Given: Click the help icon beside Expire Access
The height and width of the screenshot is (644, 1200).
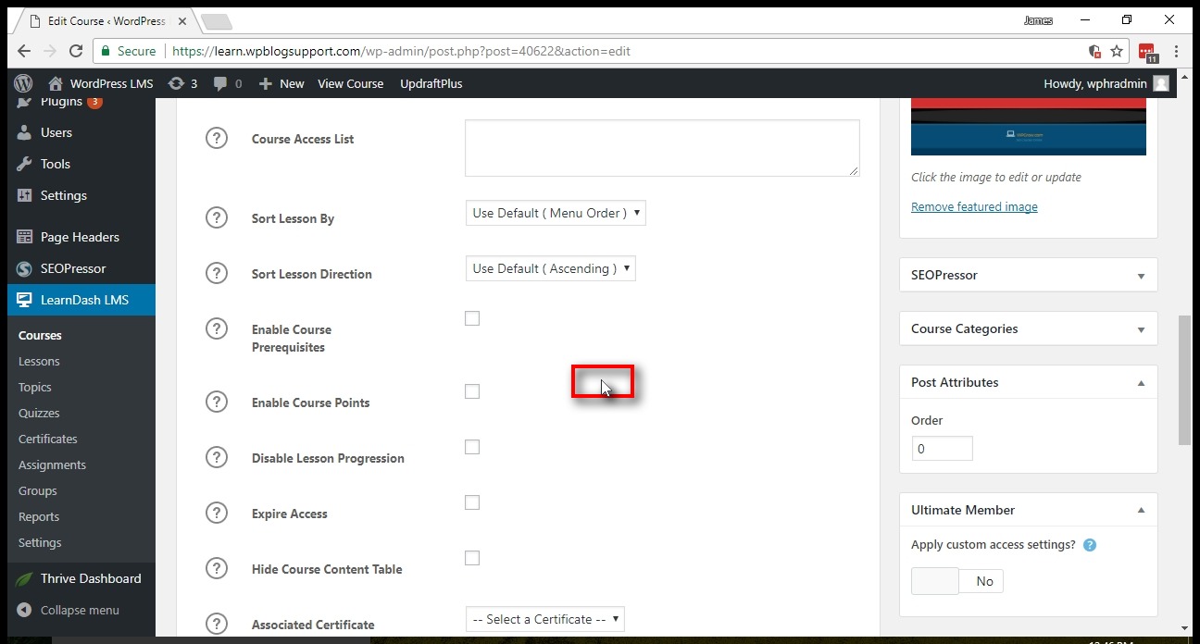Looking at the screenshot, I should (216, 514).
